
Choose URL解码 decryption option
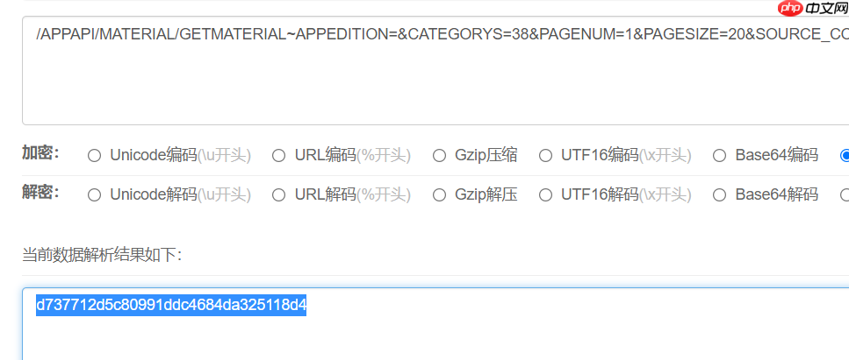pos(279,195)
